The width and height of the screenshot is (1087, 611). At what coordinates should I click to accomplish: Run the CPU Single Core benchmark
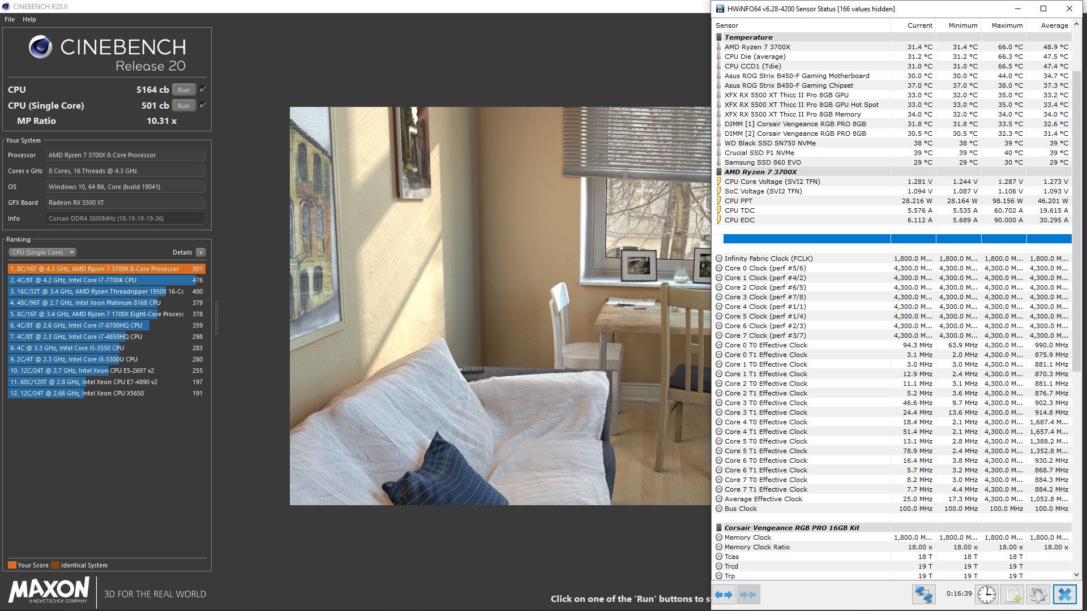pos(183,106)
